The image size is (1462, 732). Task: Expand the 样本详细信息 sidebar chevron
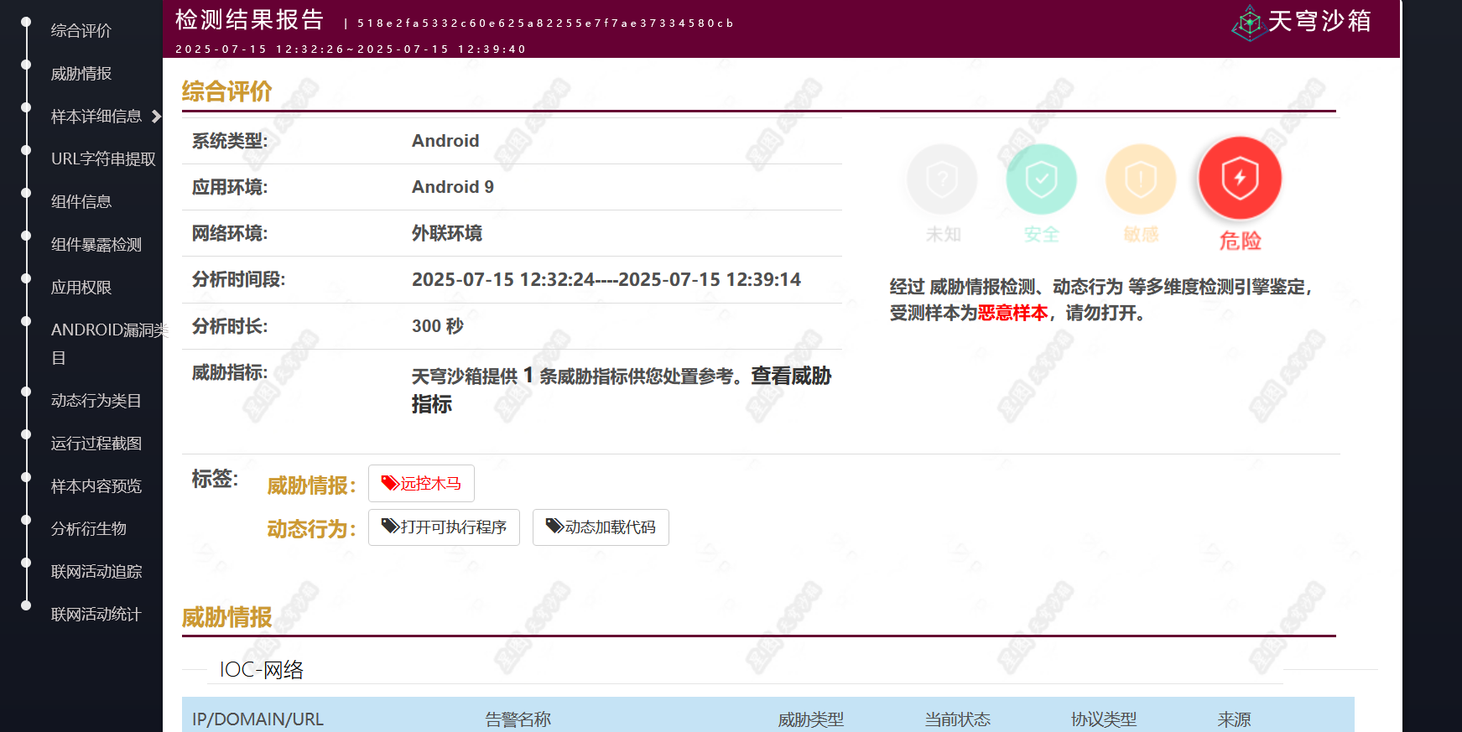pos(156,117)
